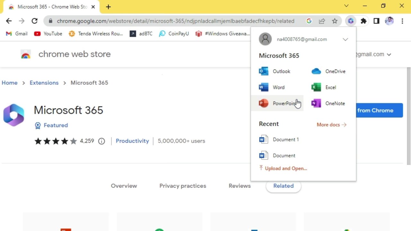Follow the Productivity category link
Screen dimensions: 411x231
click(132, 141)
